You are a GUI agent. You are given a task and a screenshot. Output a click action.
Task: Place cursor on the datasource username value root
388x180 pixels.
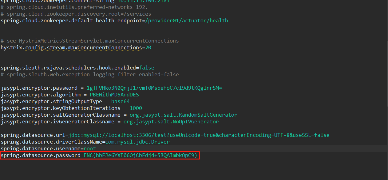pos(89,149)
